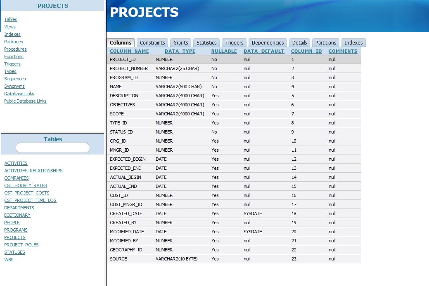
Task: Navigate to the WBS table
Action: click(x=9, y=260)
